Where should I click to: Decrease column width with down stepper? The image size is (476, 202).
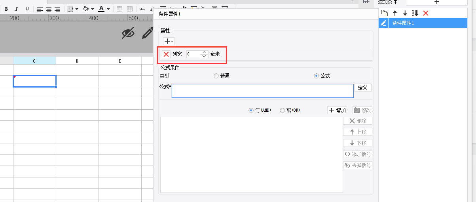(204, 56)
